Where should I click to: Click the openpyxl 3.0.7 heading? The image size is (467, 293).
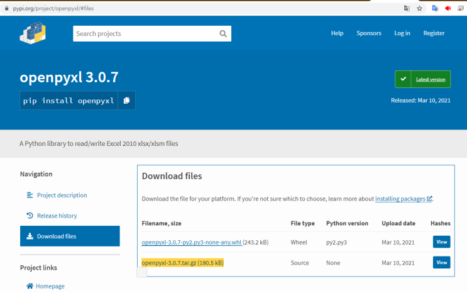point(69,77)
